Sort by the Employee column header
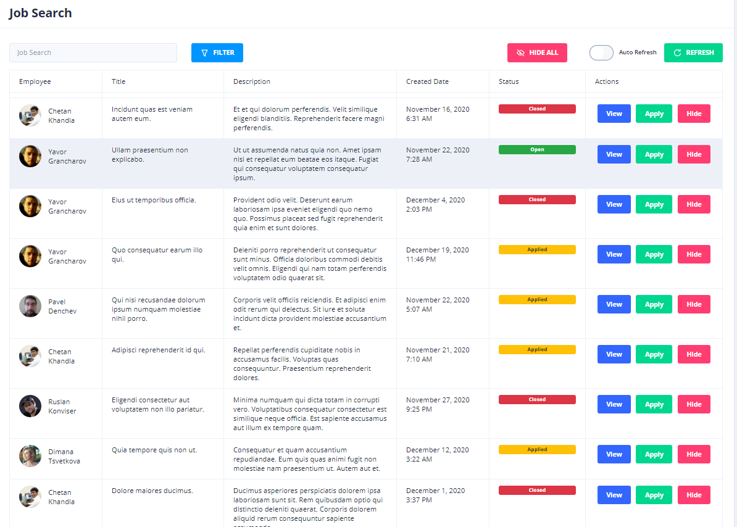Viewport: 737px width, 527px height. (x=35, y=81)
